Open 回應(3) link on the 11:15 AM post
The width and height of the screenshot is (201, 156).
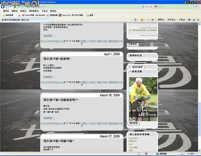coord(84,123)
